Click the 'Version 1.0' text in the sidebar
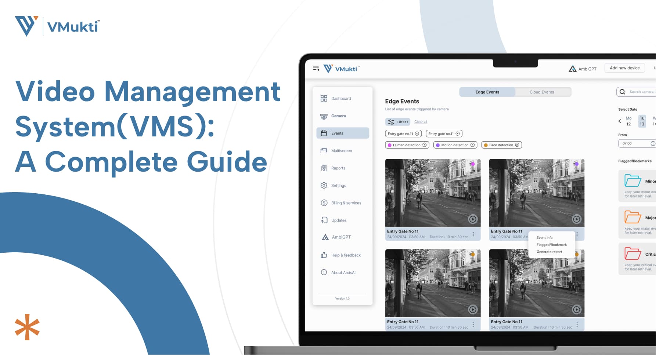 click(x=342, y=299)
